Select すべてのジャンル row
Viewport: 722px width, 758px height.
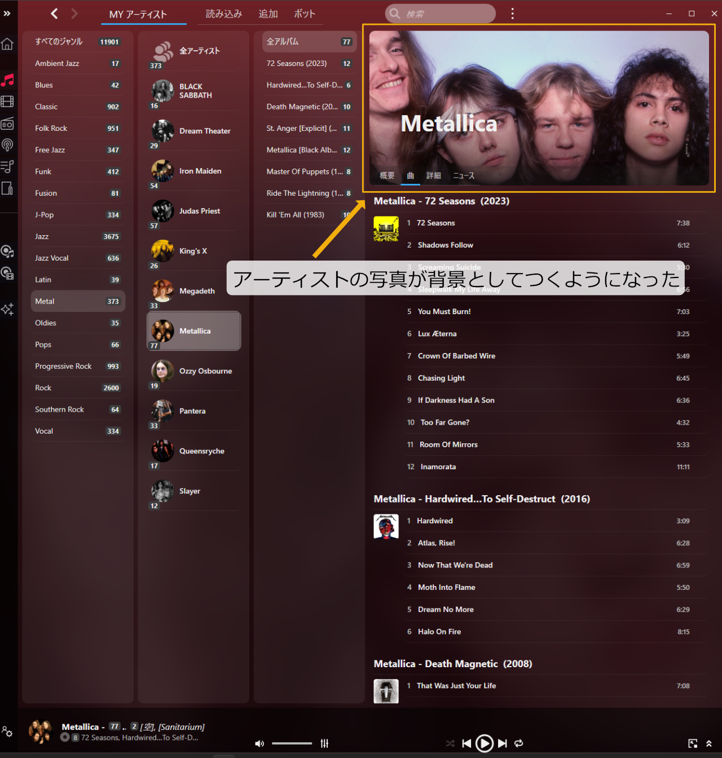point(78,42)
